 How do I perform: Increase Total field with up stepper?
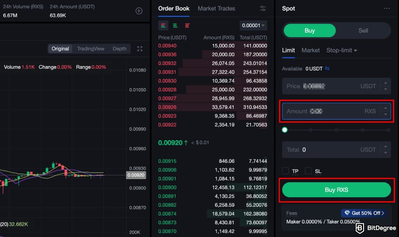coord(385,147)
